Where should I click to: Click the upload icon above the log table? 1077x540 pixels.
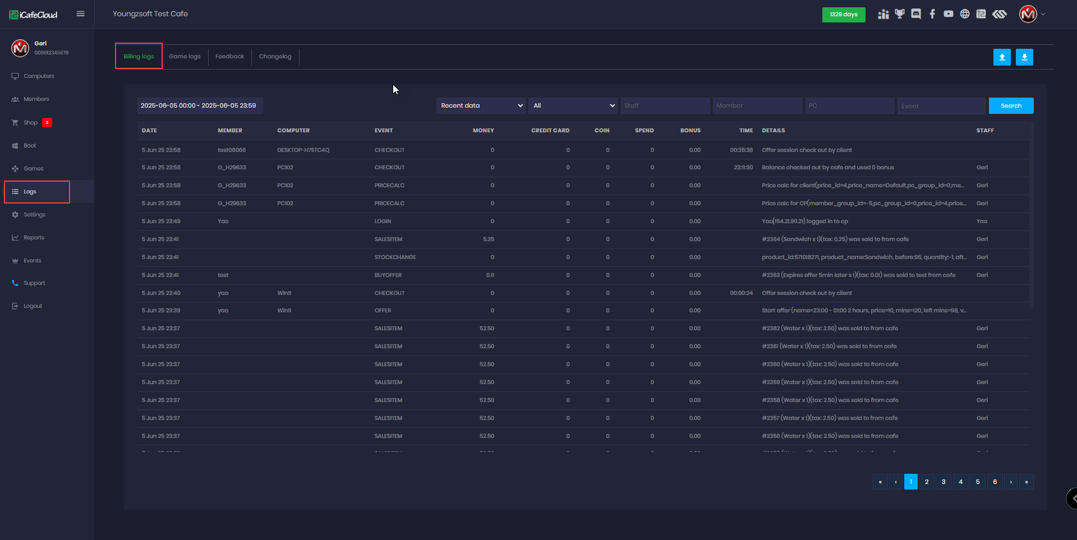tap(1002, 57)
